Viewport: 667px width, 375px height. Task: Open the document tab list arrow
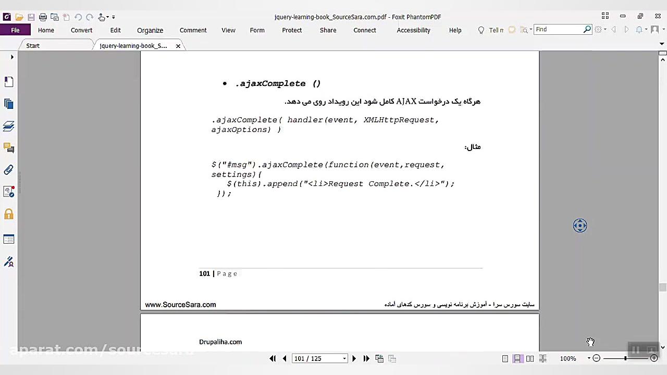(x=662, y=45)
